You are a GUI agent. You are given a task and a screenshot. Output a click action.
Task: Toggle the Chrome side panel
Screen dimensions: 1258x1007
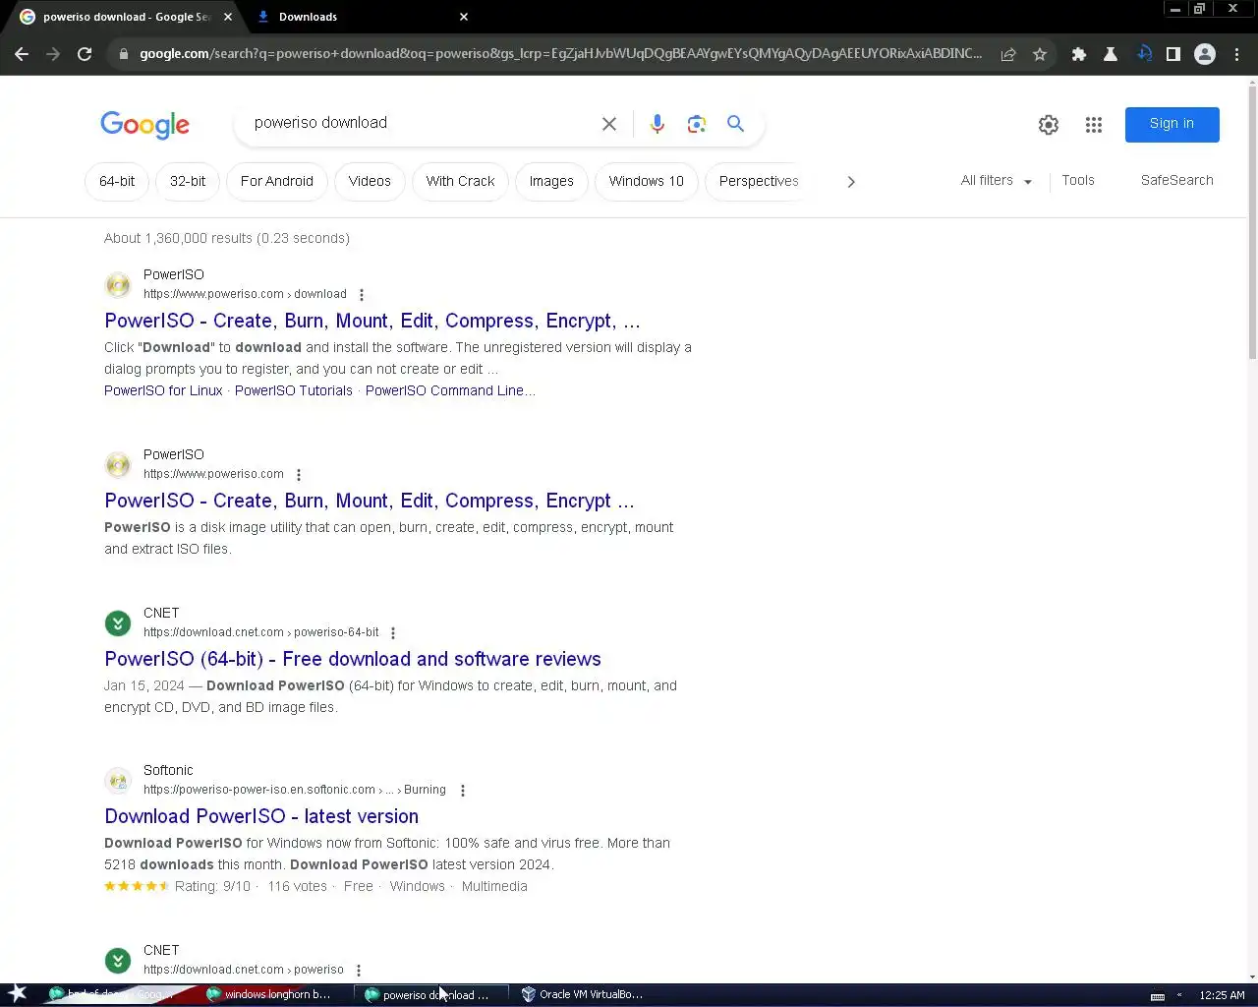pyautogui.click(x=1173, y=54)
